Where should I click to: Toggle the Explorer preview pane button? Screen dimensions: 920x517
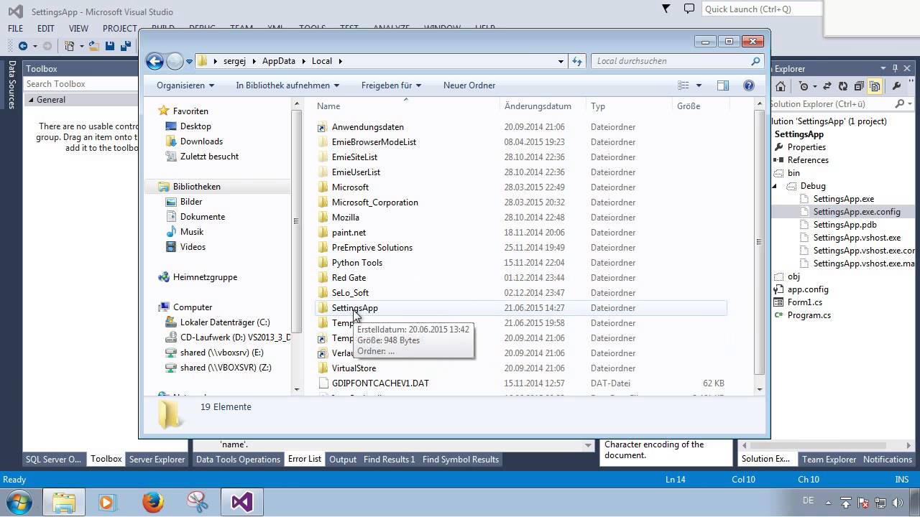click(723, 85)
